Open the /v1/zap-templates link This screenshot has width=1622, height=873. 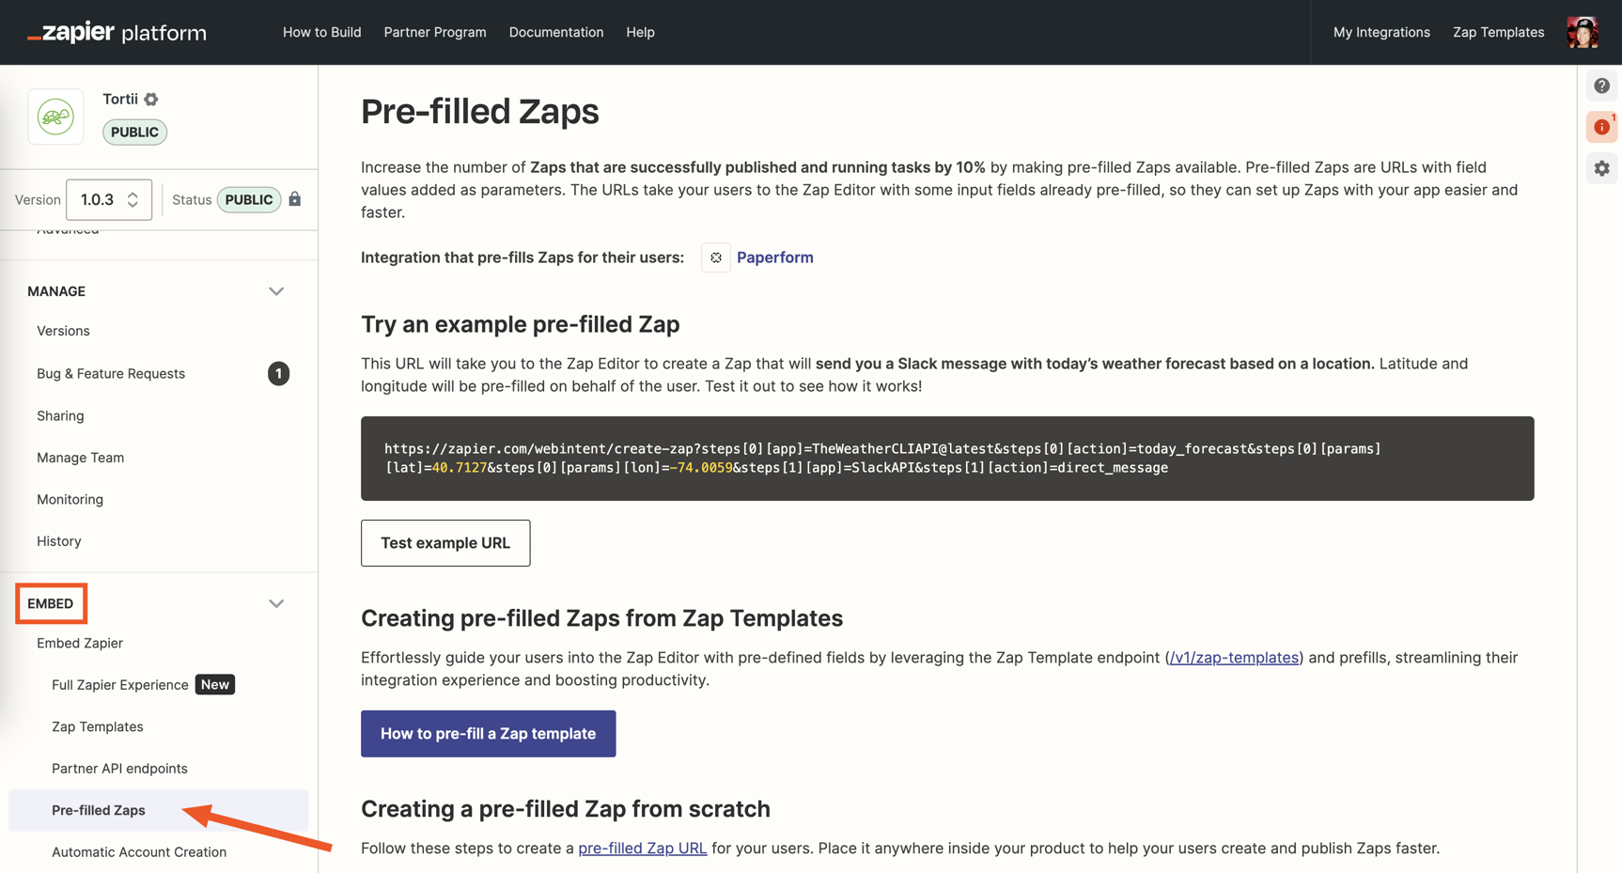click(1234, 658)
